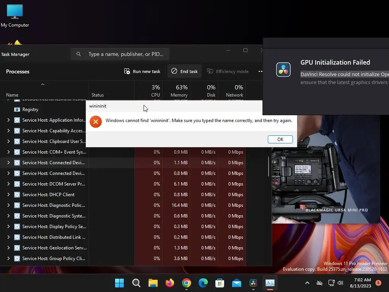389x292 pixels.
Task: Launch Microsoft Edge from the taskbar
Action: (x=203, y=283)
